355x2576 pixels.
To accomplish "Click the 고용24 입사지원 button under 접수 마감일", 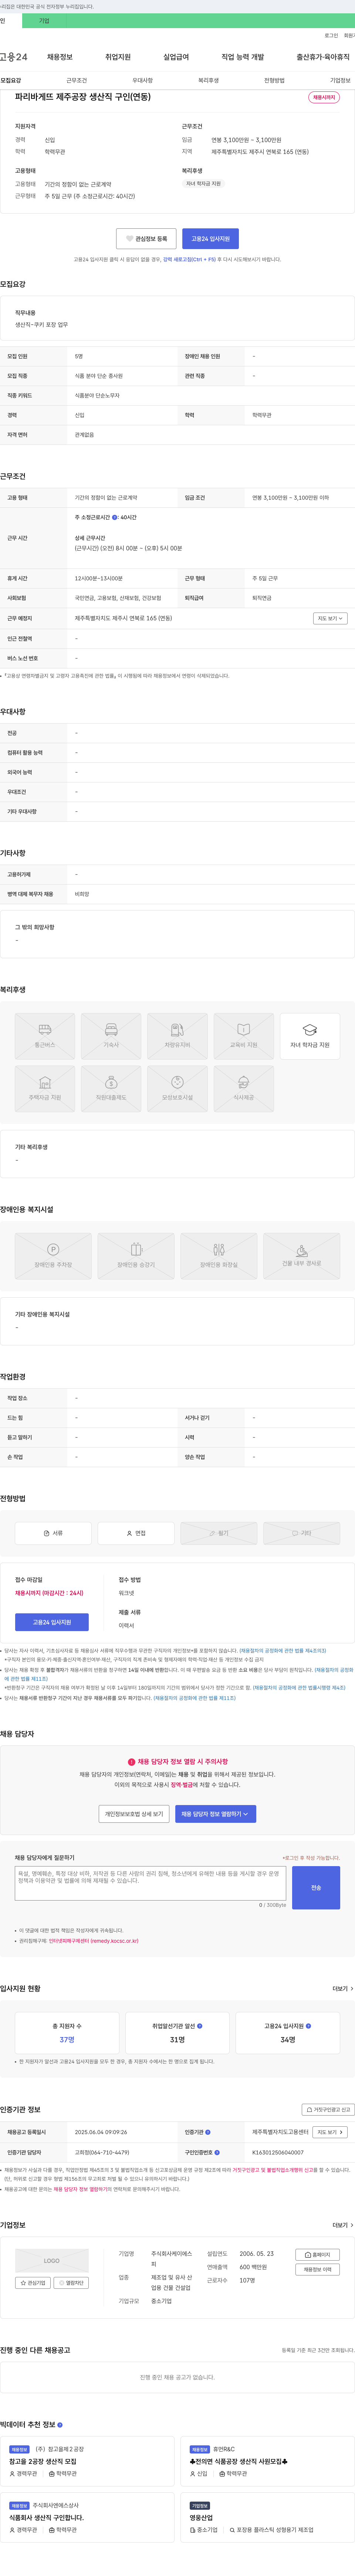I will pos(52,1622).
